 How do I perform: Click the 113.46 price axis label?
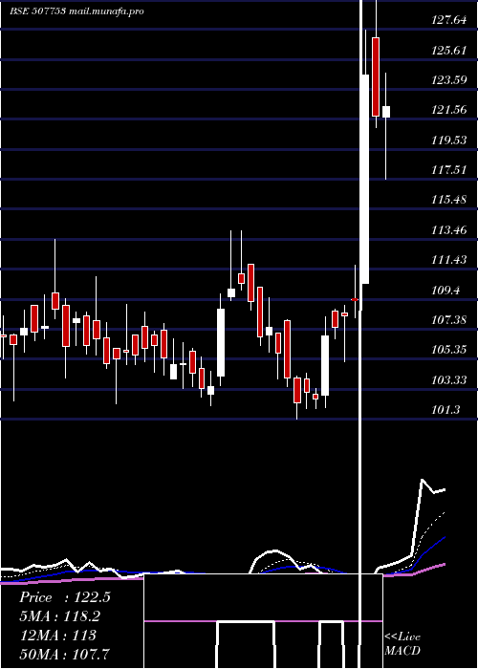449,230
